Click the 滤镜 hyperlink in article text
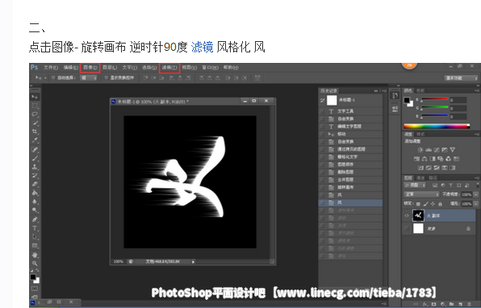Viewport: 481px width, 308px height. (202, 48)
